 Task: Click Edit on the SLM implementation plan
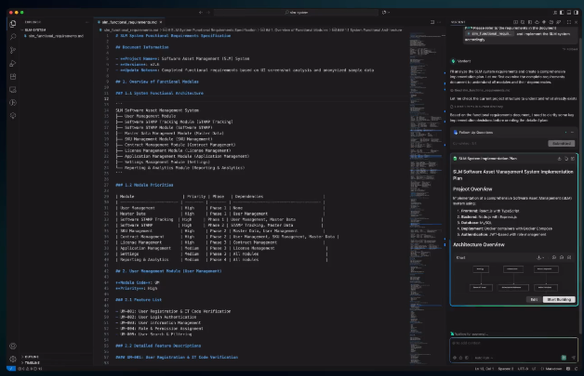click(x=534, y=300)
